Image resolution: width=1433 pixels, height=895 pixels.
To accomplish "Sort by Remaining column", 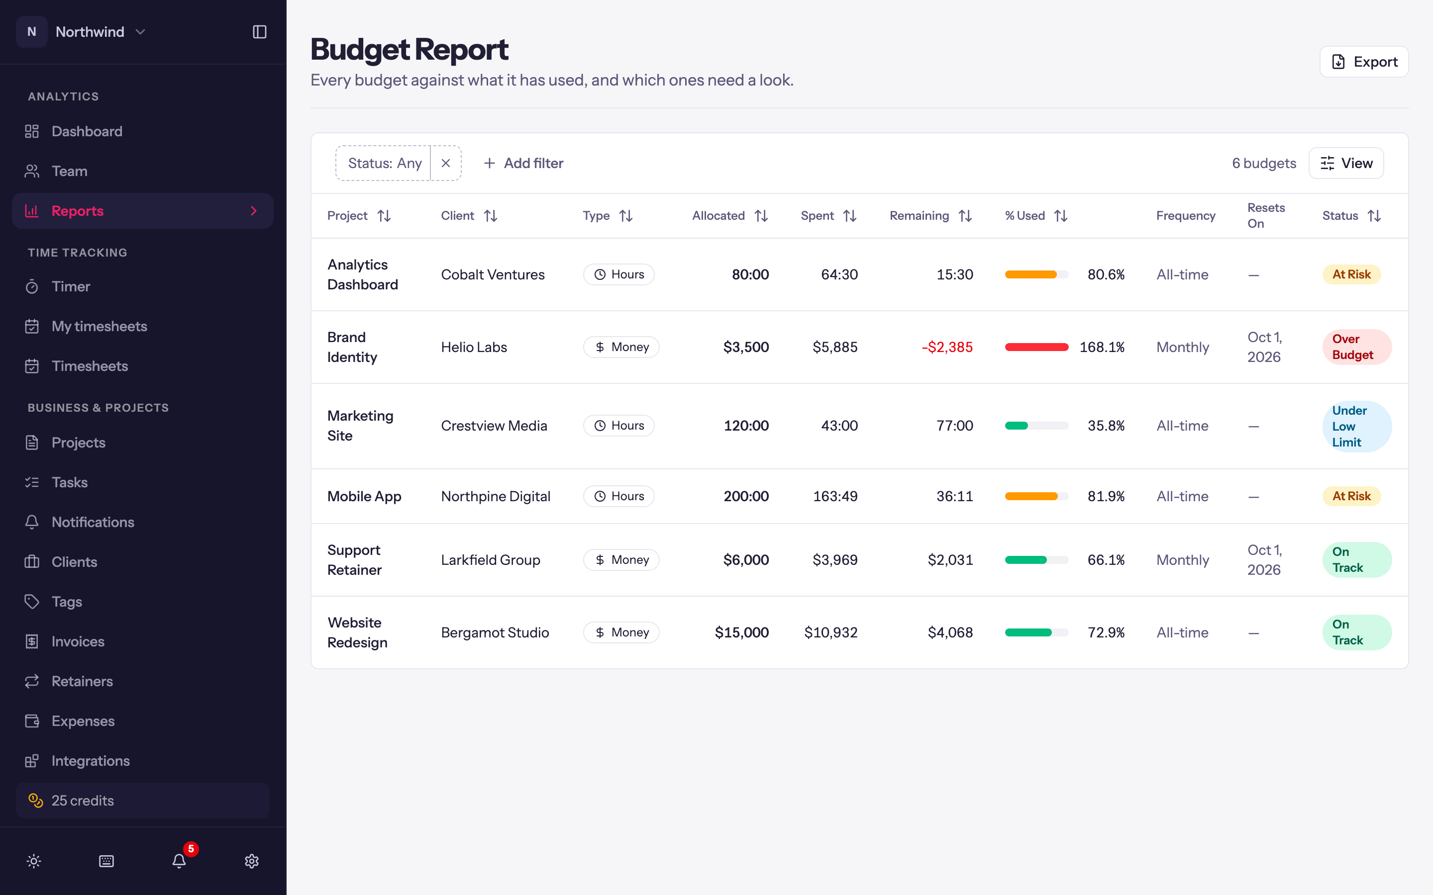I will coord(931,216).
